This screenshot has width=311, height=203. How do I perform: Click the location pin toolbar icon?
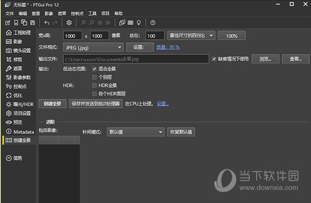coord(139,22)
